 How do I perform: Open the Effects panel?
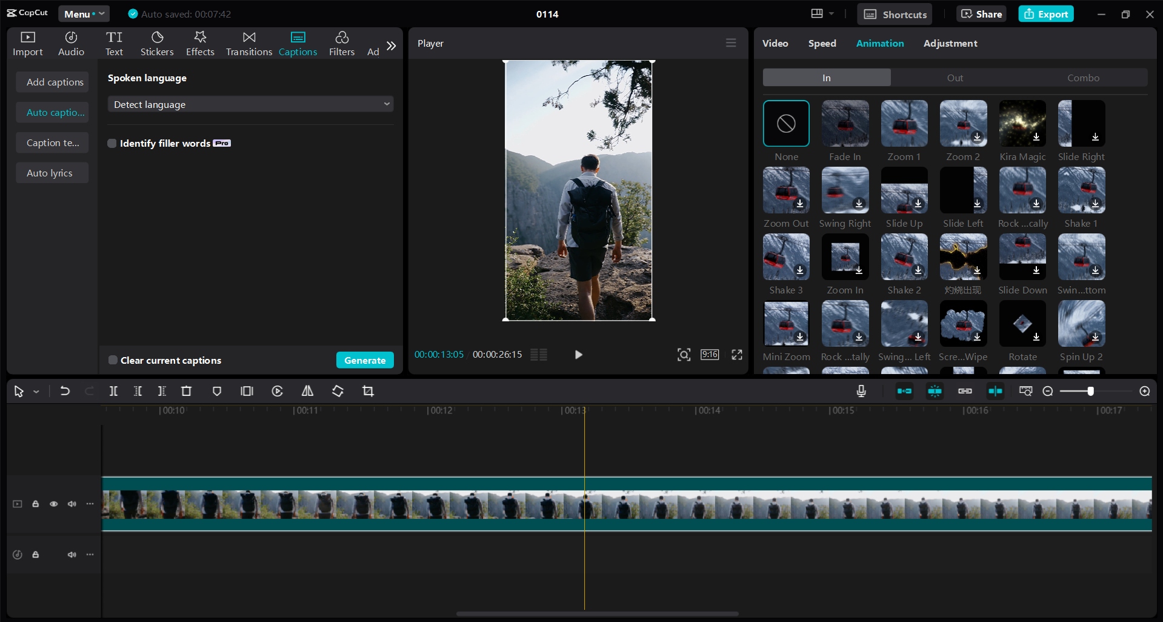(200, 43)
